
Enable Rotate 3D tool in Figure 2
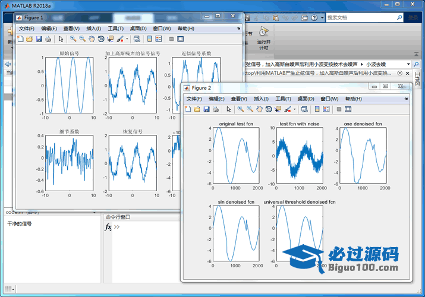click(269, 109)
